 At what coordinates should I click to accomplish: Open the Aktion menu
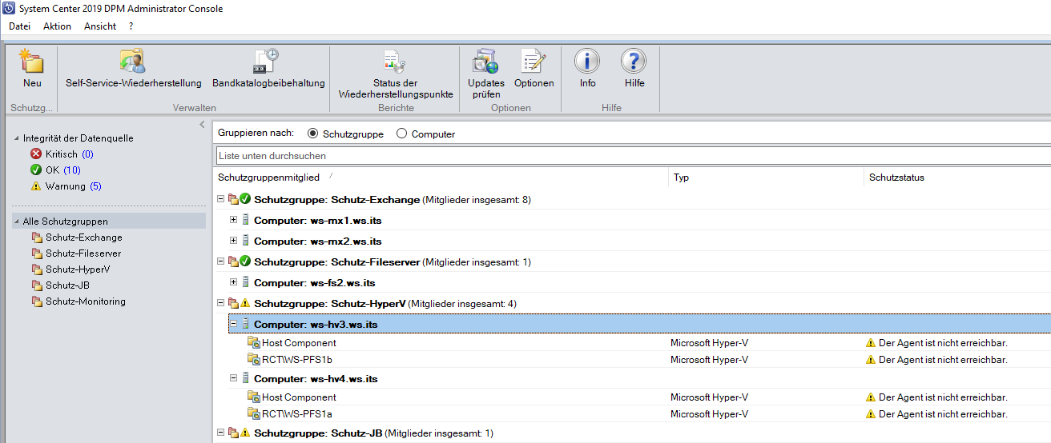pyautogui.click(x=57, y=26)
